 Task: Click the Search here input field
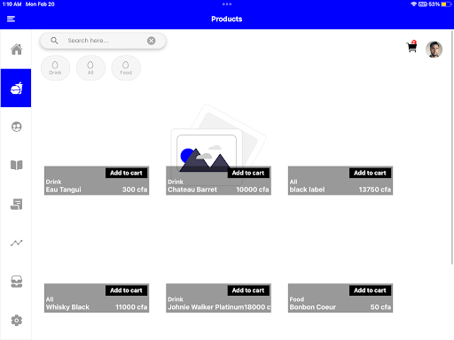click(x=103, y=41)
